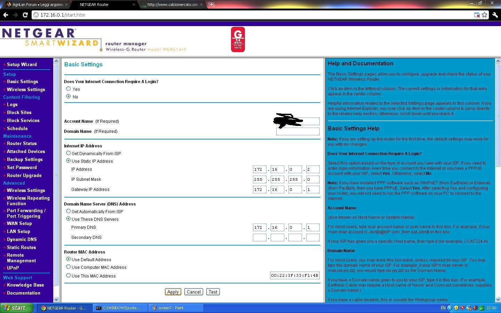Bookmark this page using the star icon
The width and height of the screenshot is (501, 313).
pos(485,15)
